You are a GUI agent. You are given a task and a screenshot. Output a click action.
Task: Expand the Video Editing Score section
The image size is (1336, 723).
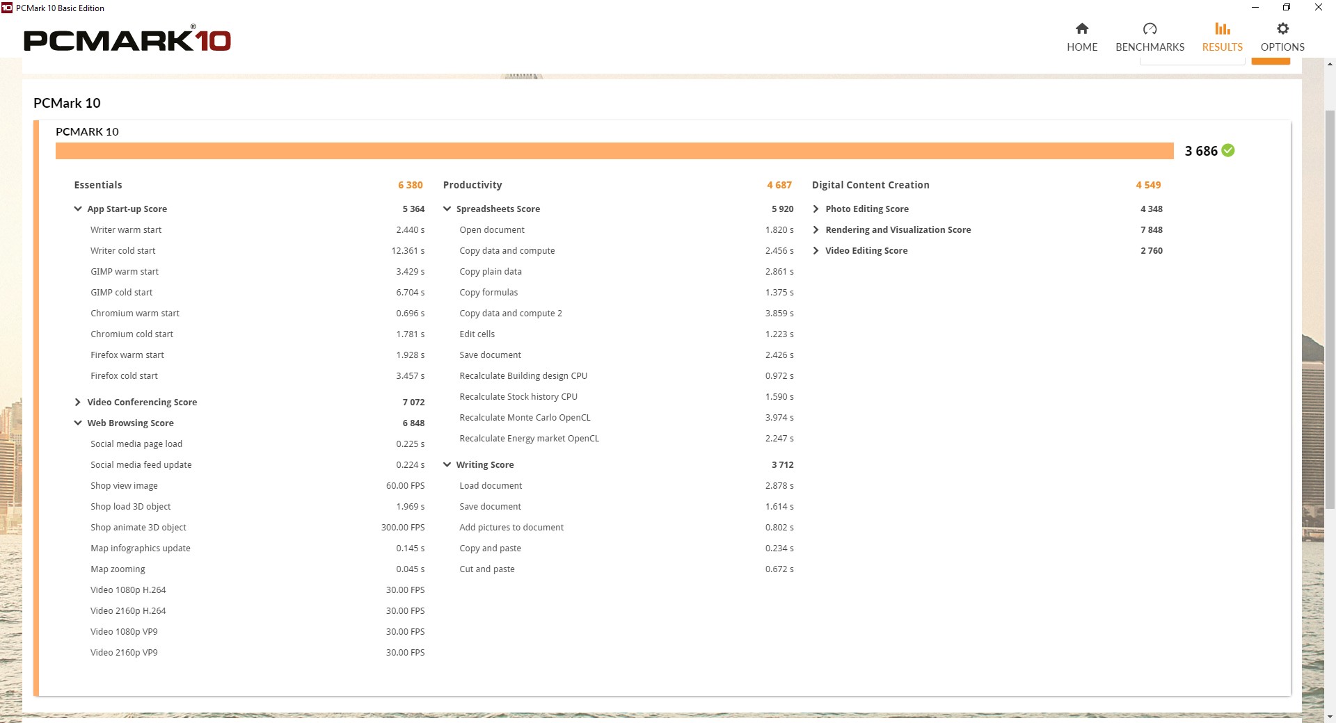(816, 250)
